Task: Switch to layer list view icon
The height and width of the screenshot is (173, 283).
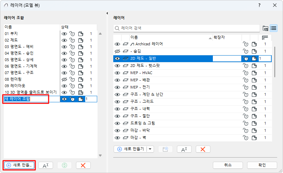Action: pyautogui.click(x=273, y=28)
